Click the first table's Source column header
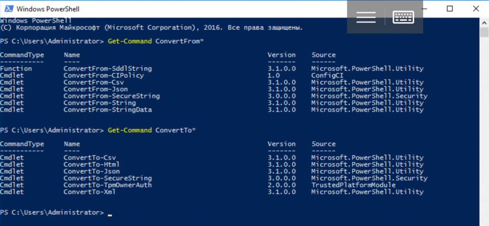The width and height of the screenshot is (489, 226). (323, 55)
